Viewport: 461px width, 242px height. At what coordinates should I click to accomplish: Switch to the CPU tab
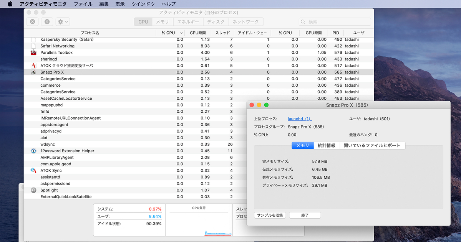(143, 22)
